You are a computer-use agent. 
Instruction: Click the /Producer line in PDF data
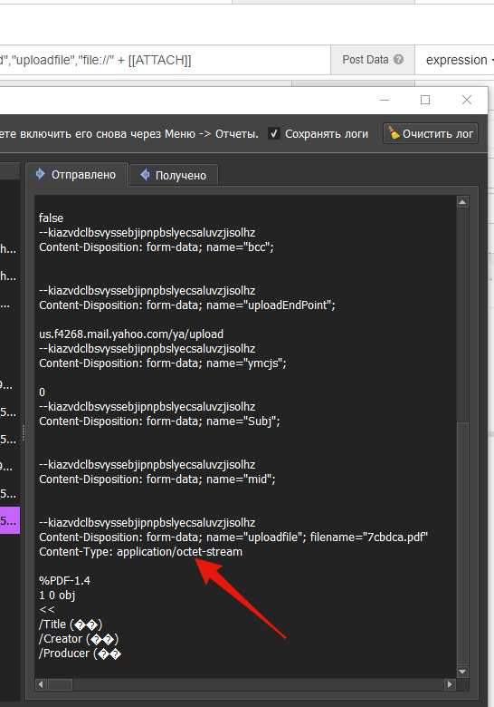click(80, 654)
